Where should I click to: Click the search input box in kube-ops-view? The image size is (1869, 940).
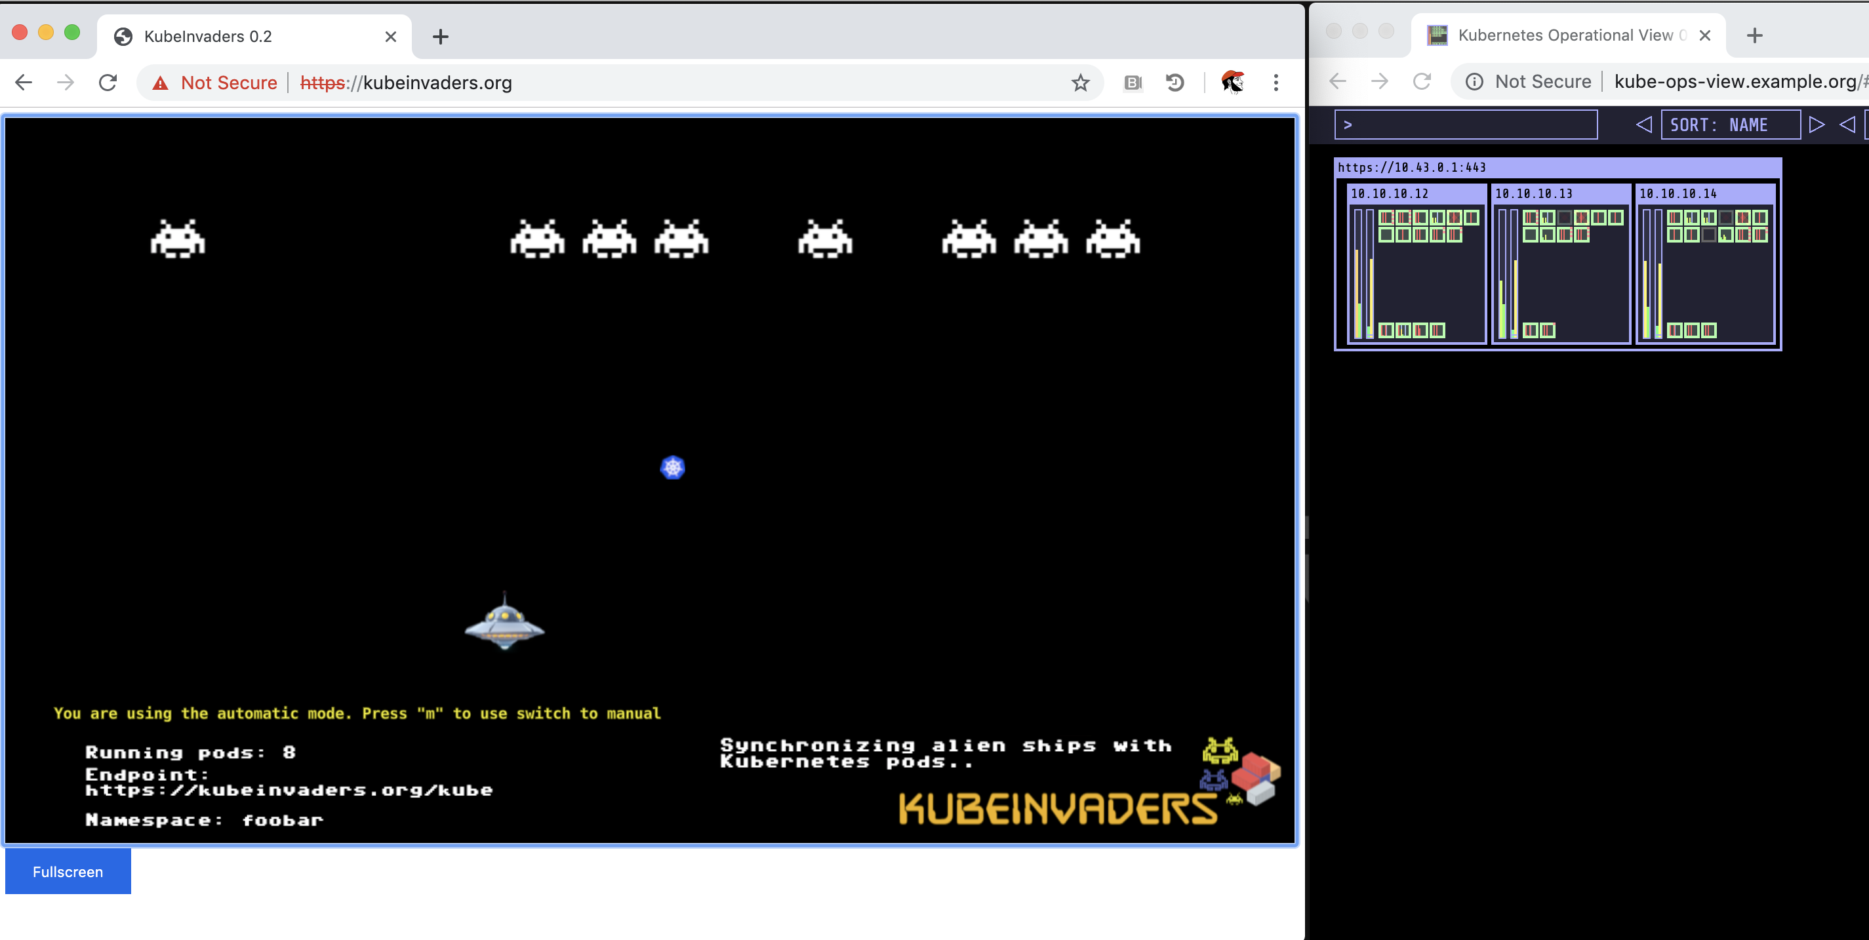pos(1466,124)
